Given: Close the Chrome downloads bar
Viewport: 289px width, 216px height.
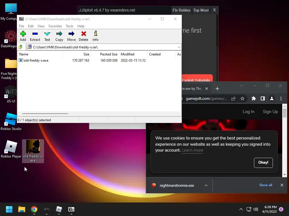Looking at the screenshot, I should point(282,185).
